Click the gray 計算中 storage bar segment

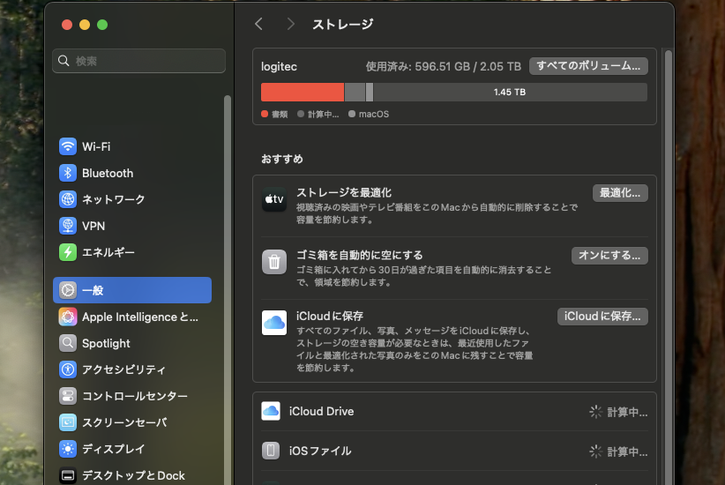pyautogui.click(x=355, y=92)
